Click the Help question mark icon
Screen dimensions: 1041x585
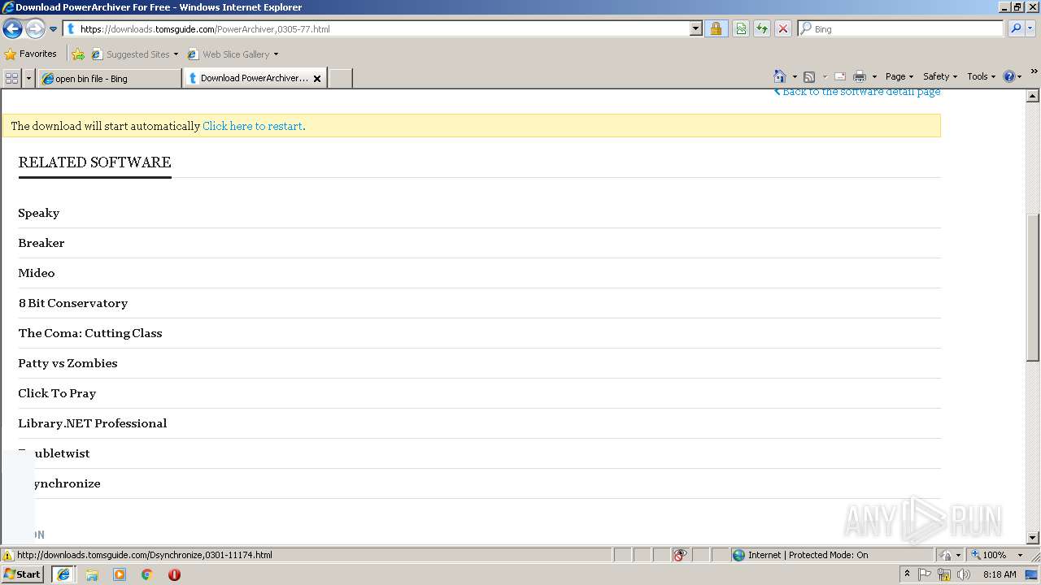pos(1009,76)
